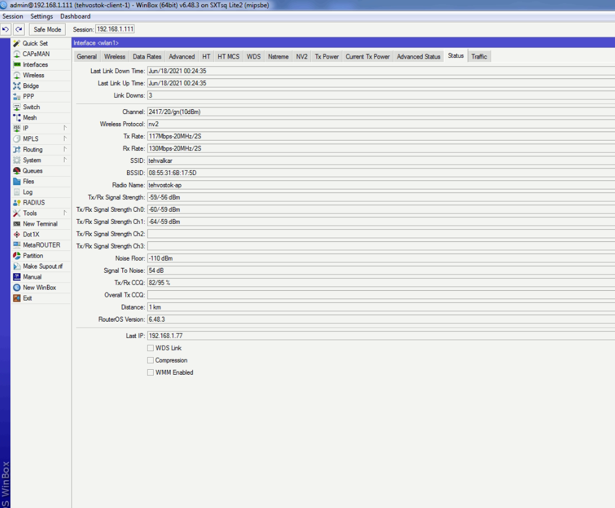This screenshot has height=508, width=615.
Task: Launch New Terminal from sidebar
Action: pyautogui.click(x=40, y=224)
